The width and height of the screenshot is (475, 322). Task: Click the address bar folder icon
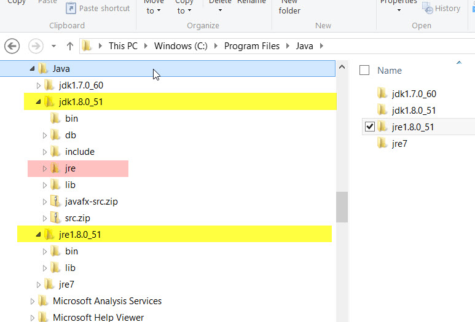click(x=87, y=46)
